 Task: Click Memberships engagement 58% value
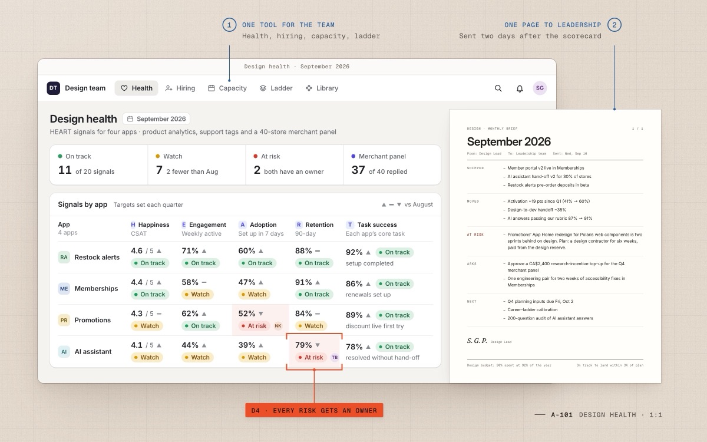click(x=190, y=282)
